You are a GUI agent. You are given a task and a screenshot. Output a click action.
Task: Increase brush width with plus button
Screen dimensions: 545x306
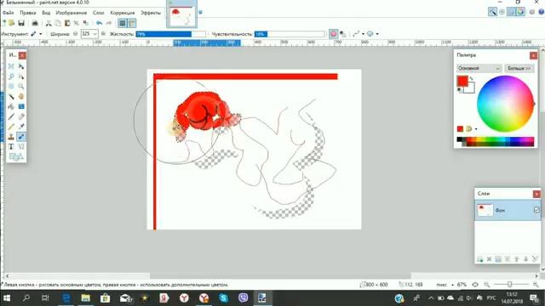[x=103, y=34]
